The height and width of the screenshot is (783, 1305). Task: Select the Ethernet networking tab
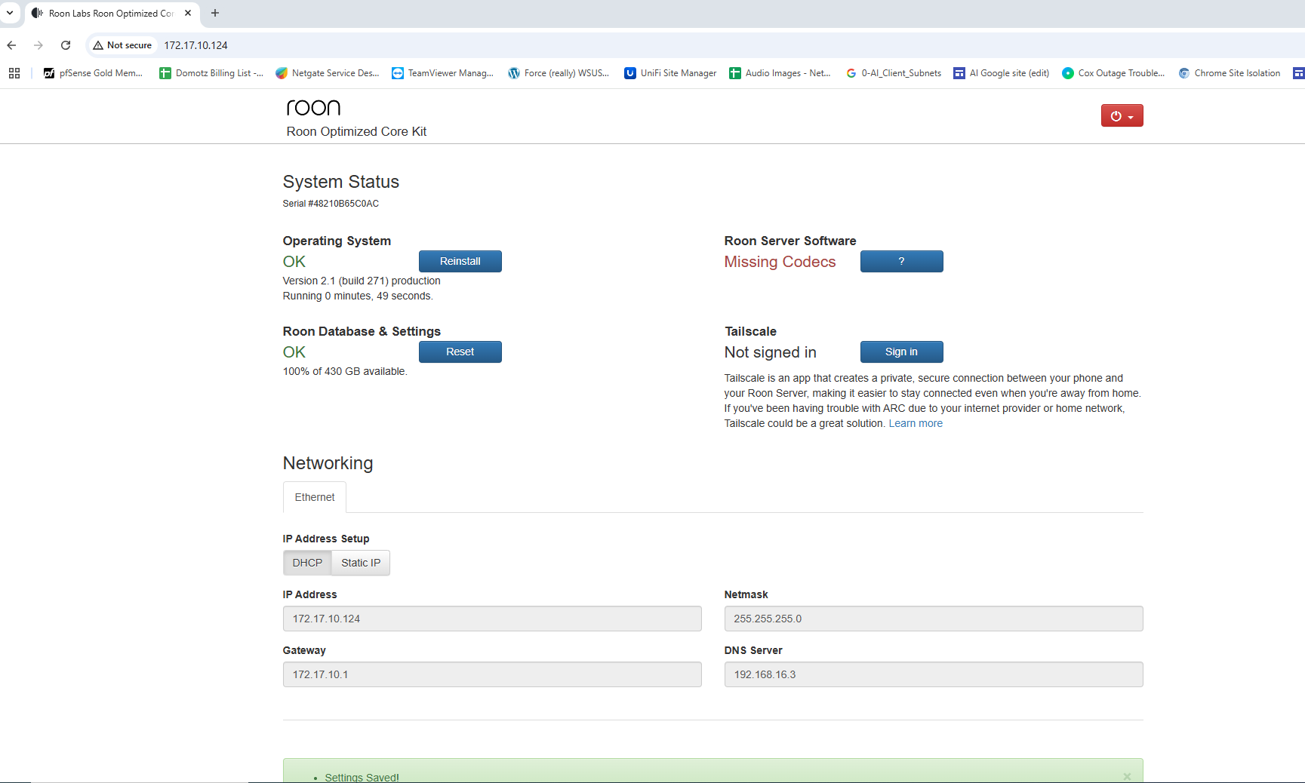point(315,497)
